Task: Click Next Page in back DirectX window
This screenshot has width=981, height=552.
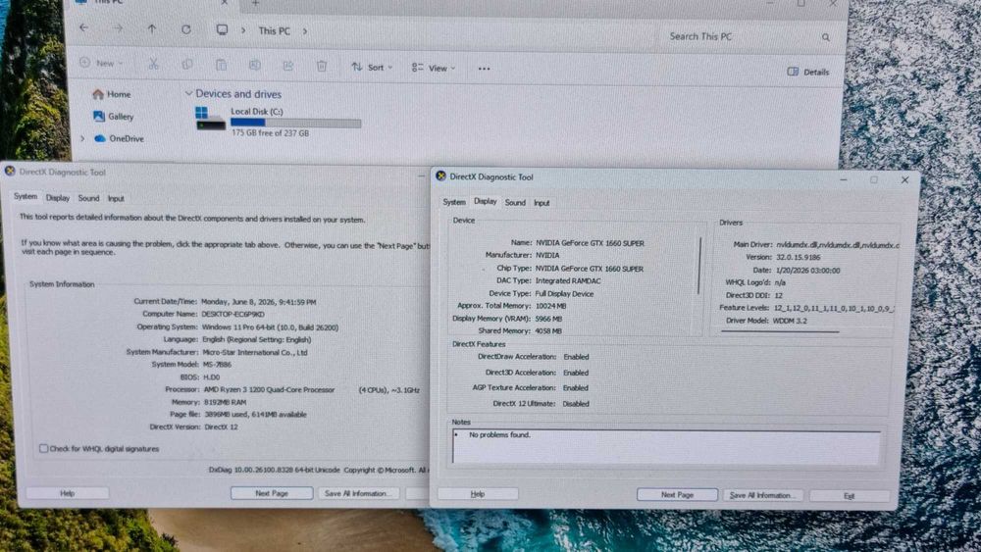Action: pyautogui.click(x=272, y=493)
